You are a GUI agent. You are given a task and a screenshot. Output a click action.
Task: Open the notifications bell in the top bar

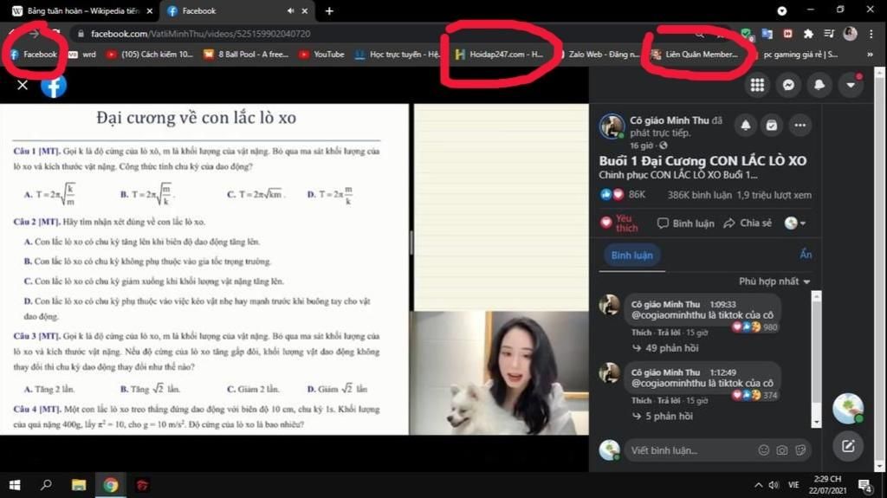[x=819, y=85]
